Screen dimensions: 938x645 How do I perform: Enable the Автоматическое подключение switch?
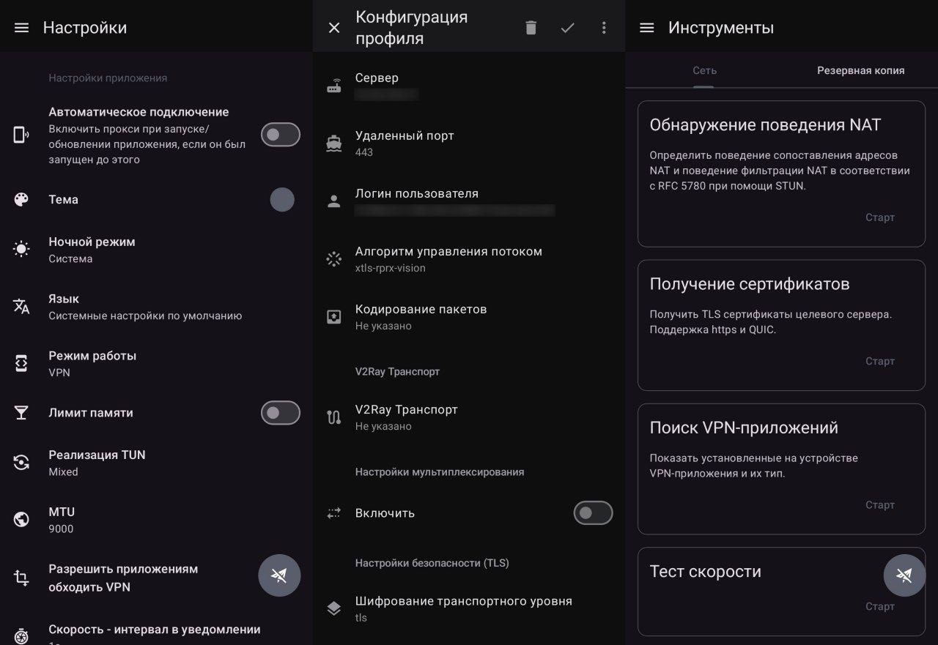281,135
